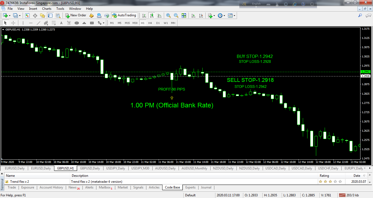The width and height of the screenshot is (373, 198).
Task: Select the Text Label tool
Action: click(69, 23)
